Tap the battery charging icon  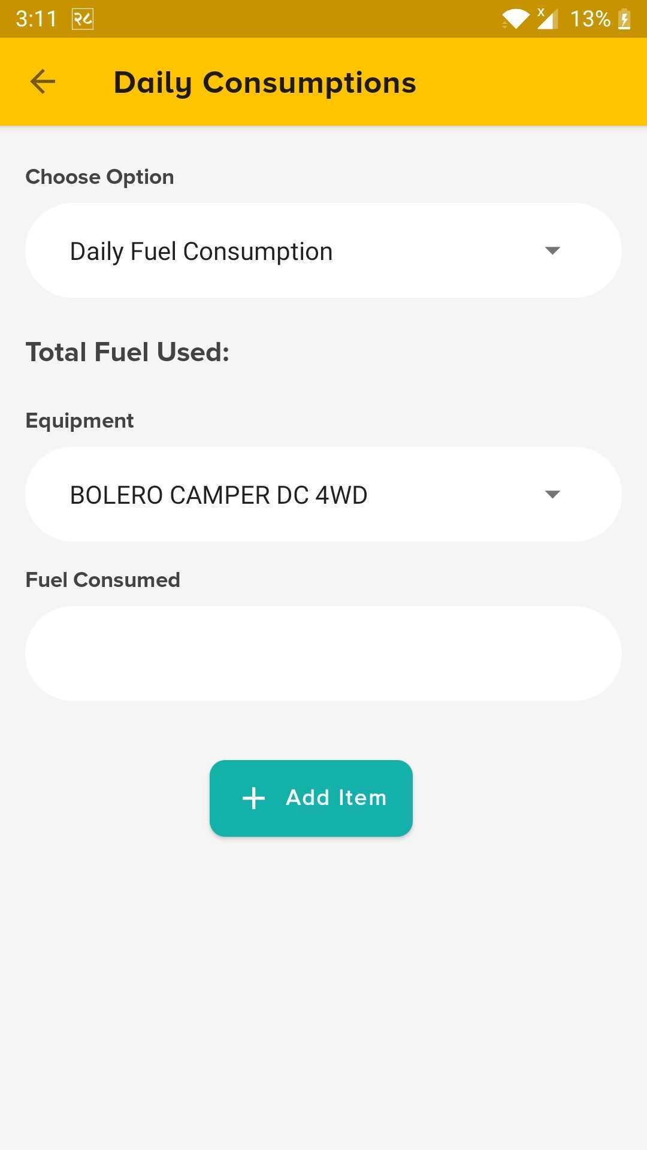point(624,19)
